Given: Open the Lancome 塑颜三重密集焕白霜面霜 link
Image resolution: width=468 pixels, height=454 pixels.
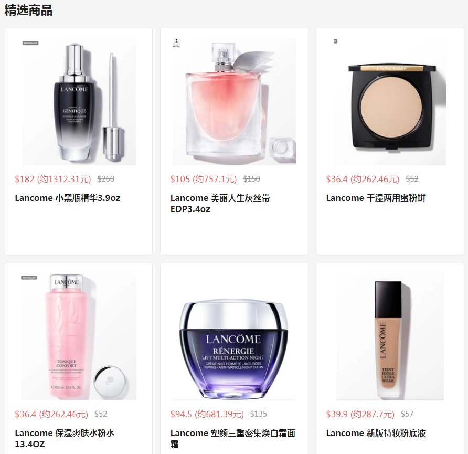Looking at the screenshot, I should 233,438.
